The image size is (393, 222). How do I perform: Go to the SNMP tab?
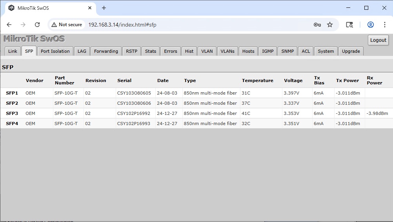[x=287, y=51]
